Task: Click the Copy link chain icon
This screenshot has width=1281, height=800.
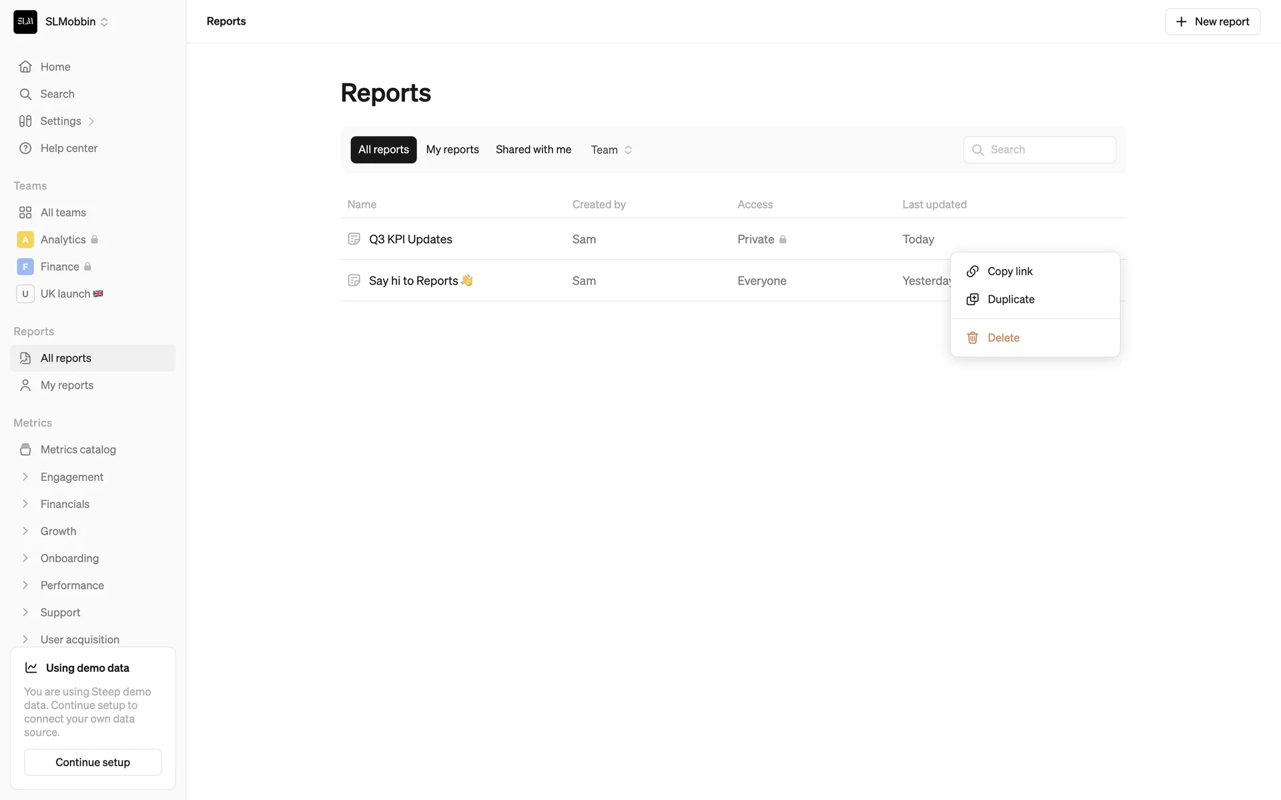Action: point(973,271)
